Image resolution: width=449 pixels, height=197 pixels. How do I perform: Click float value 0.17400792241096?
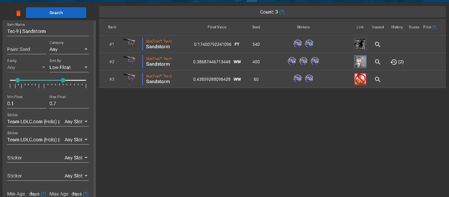point(213,44)
